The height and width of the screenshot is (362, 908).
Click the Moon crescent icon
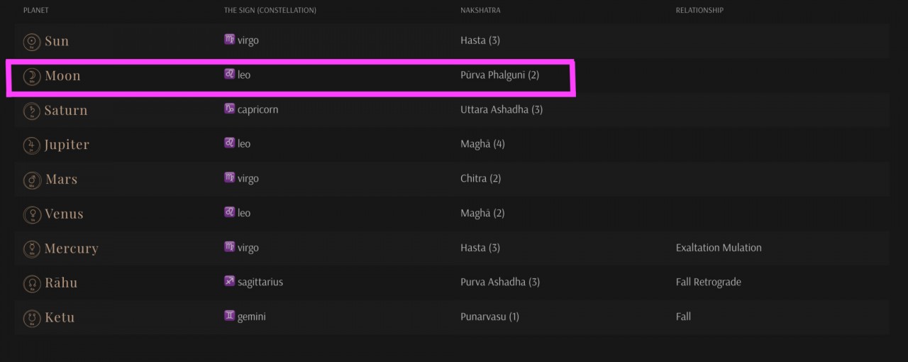point(32,77)
